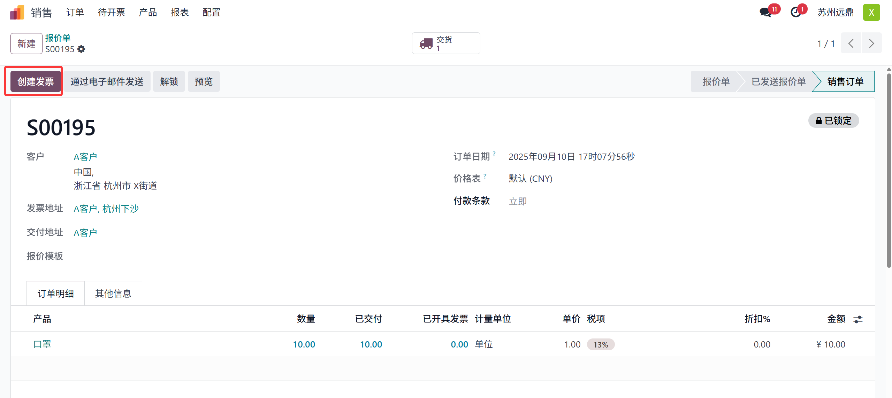
Task: Click the vertical scrollbar
Action: pyautogui.click(x=889, y=171)
